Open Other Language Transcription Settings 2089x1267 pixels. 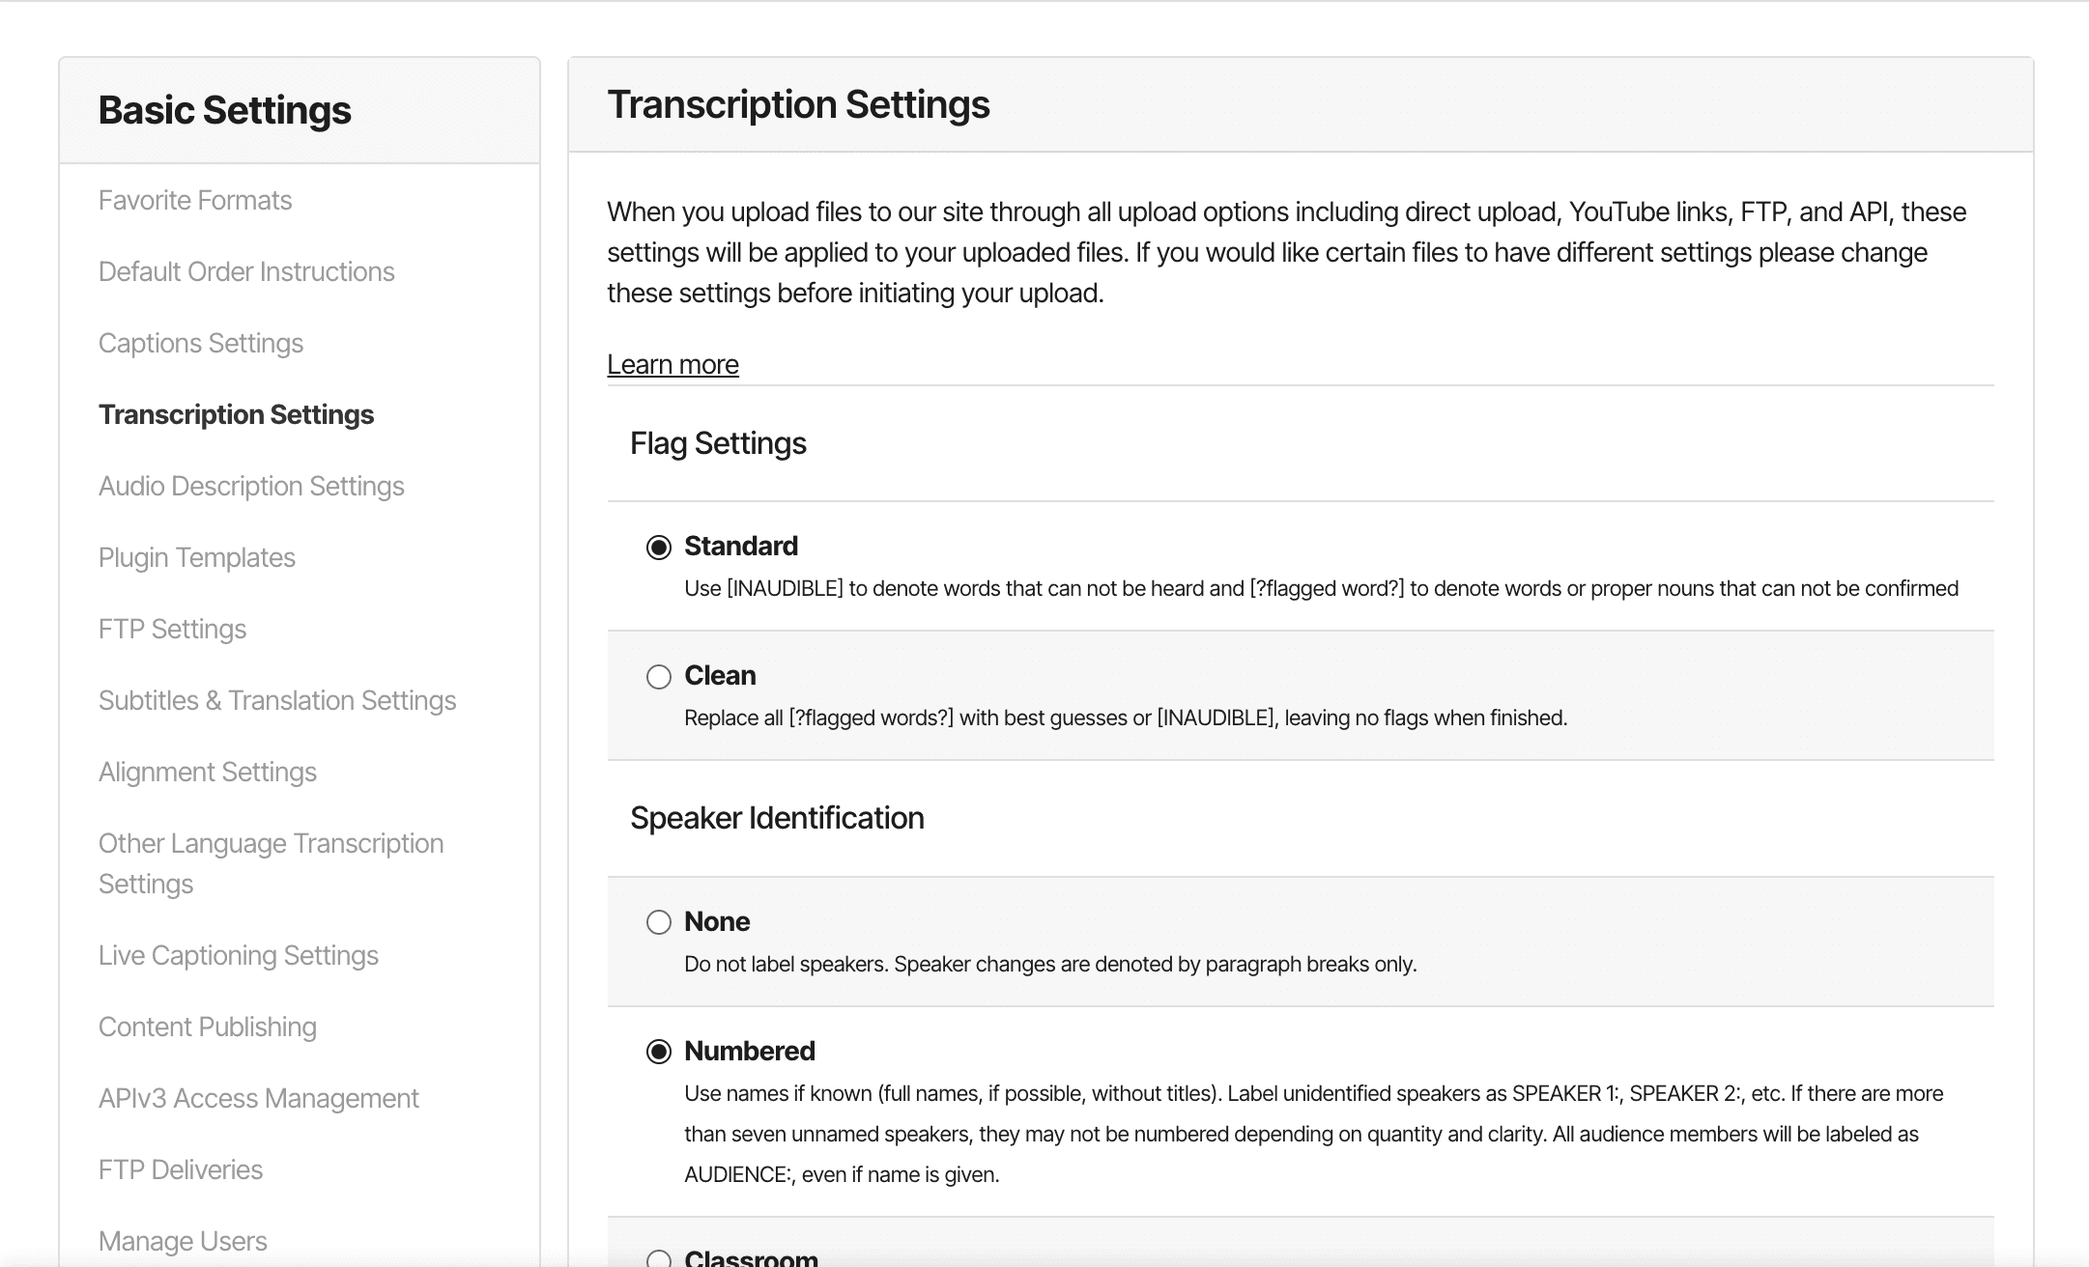click(x=271, y=863)
